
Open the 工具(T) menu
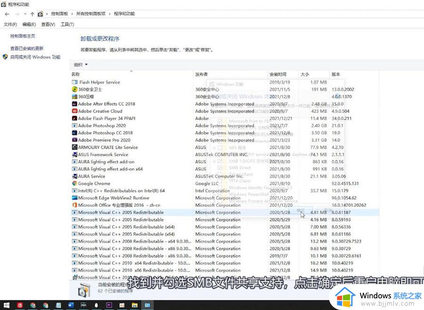66,24
